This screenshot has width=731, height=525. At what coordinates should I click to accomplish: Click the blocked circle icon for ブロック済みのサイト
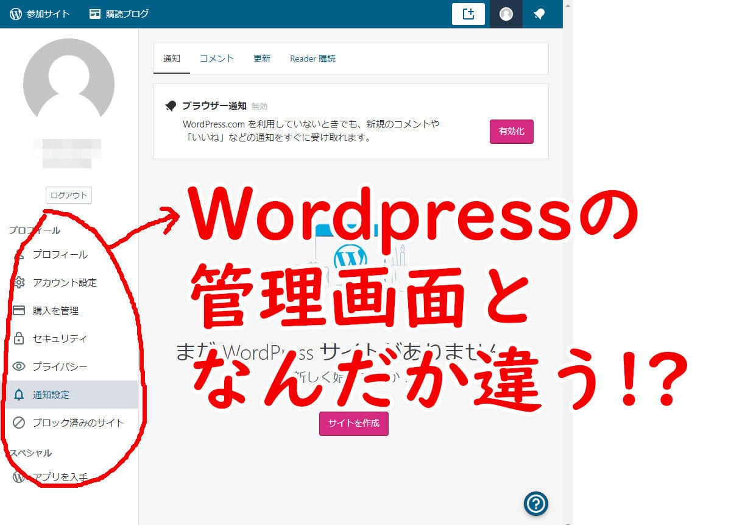(x=19, y=423)
